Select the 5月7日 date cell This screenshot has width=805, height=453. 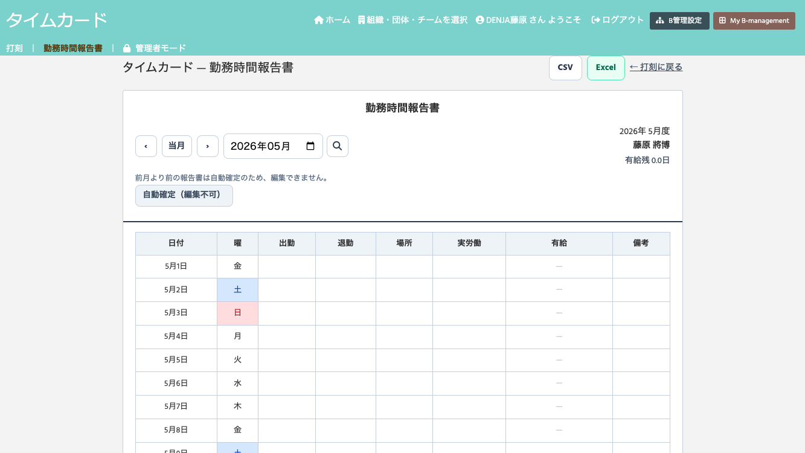[176, 407]
